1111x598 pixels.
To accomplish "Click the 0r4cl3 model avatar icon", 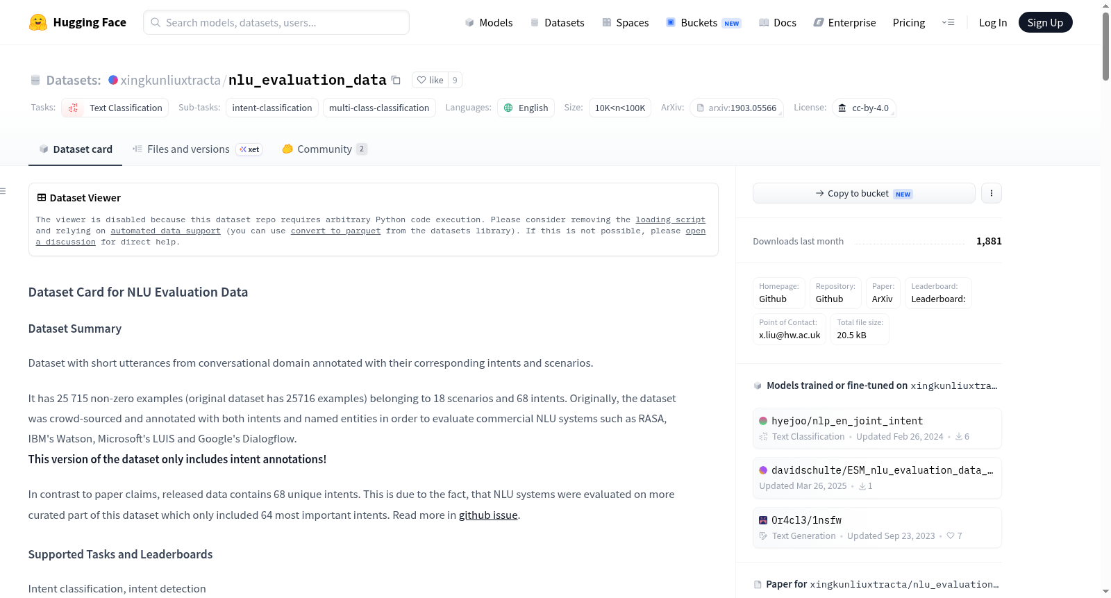I will coord(763,520).
